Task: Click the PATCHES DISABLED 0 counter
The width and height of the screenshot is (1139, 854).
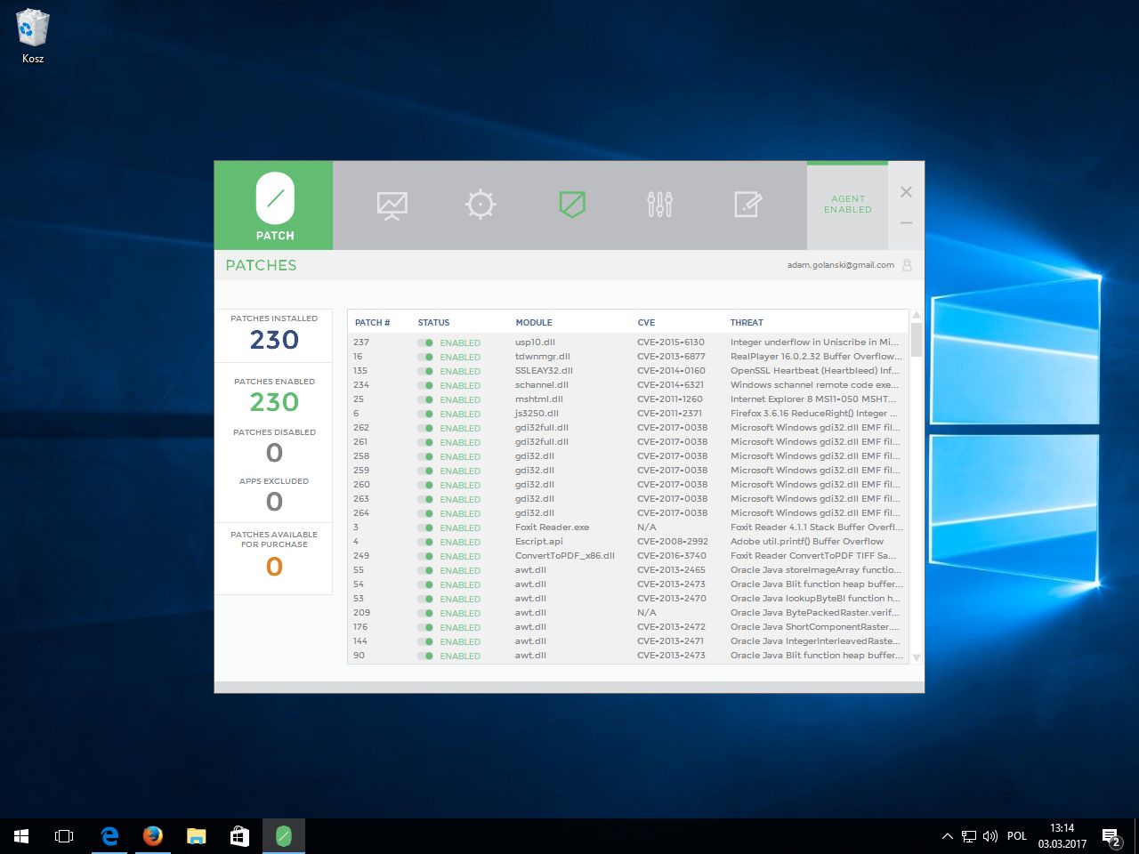Action: tap(274, 446)
